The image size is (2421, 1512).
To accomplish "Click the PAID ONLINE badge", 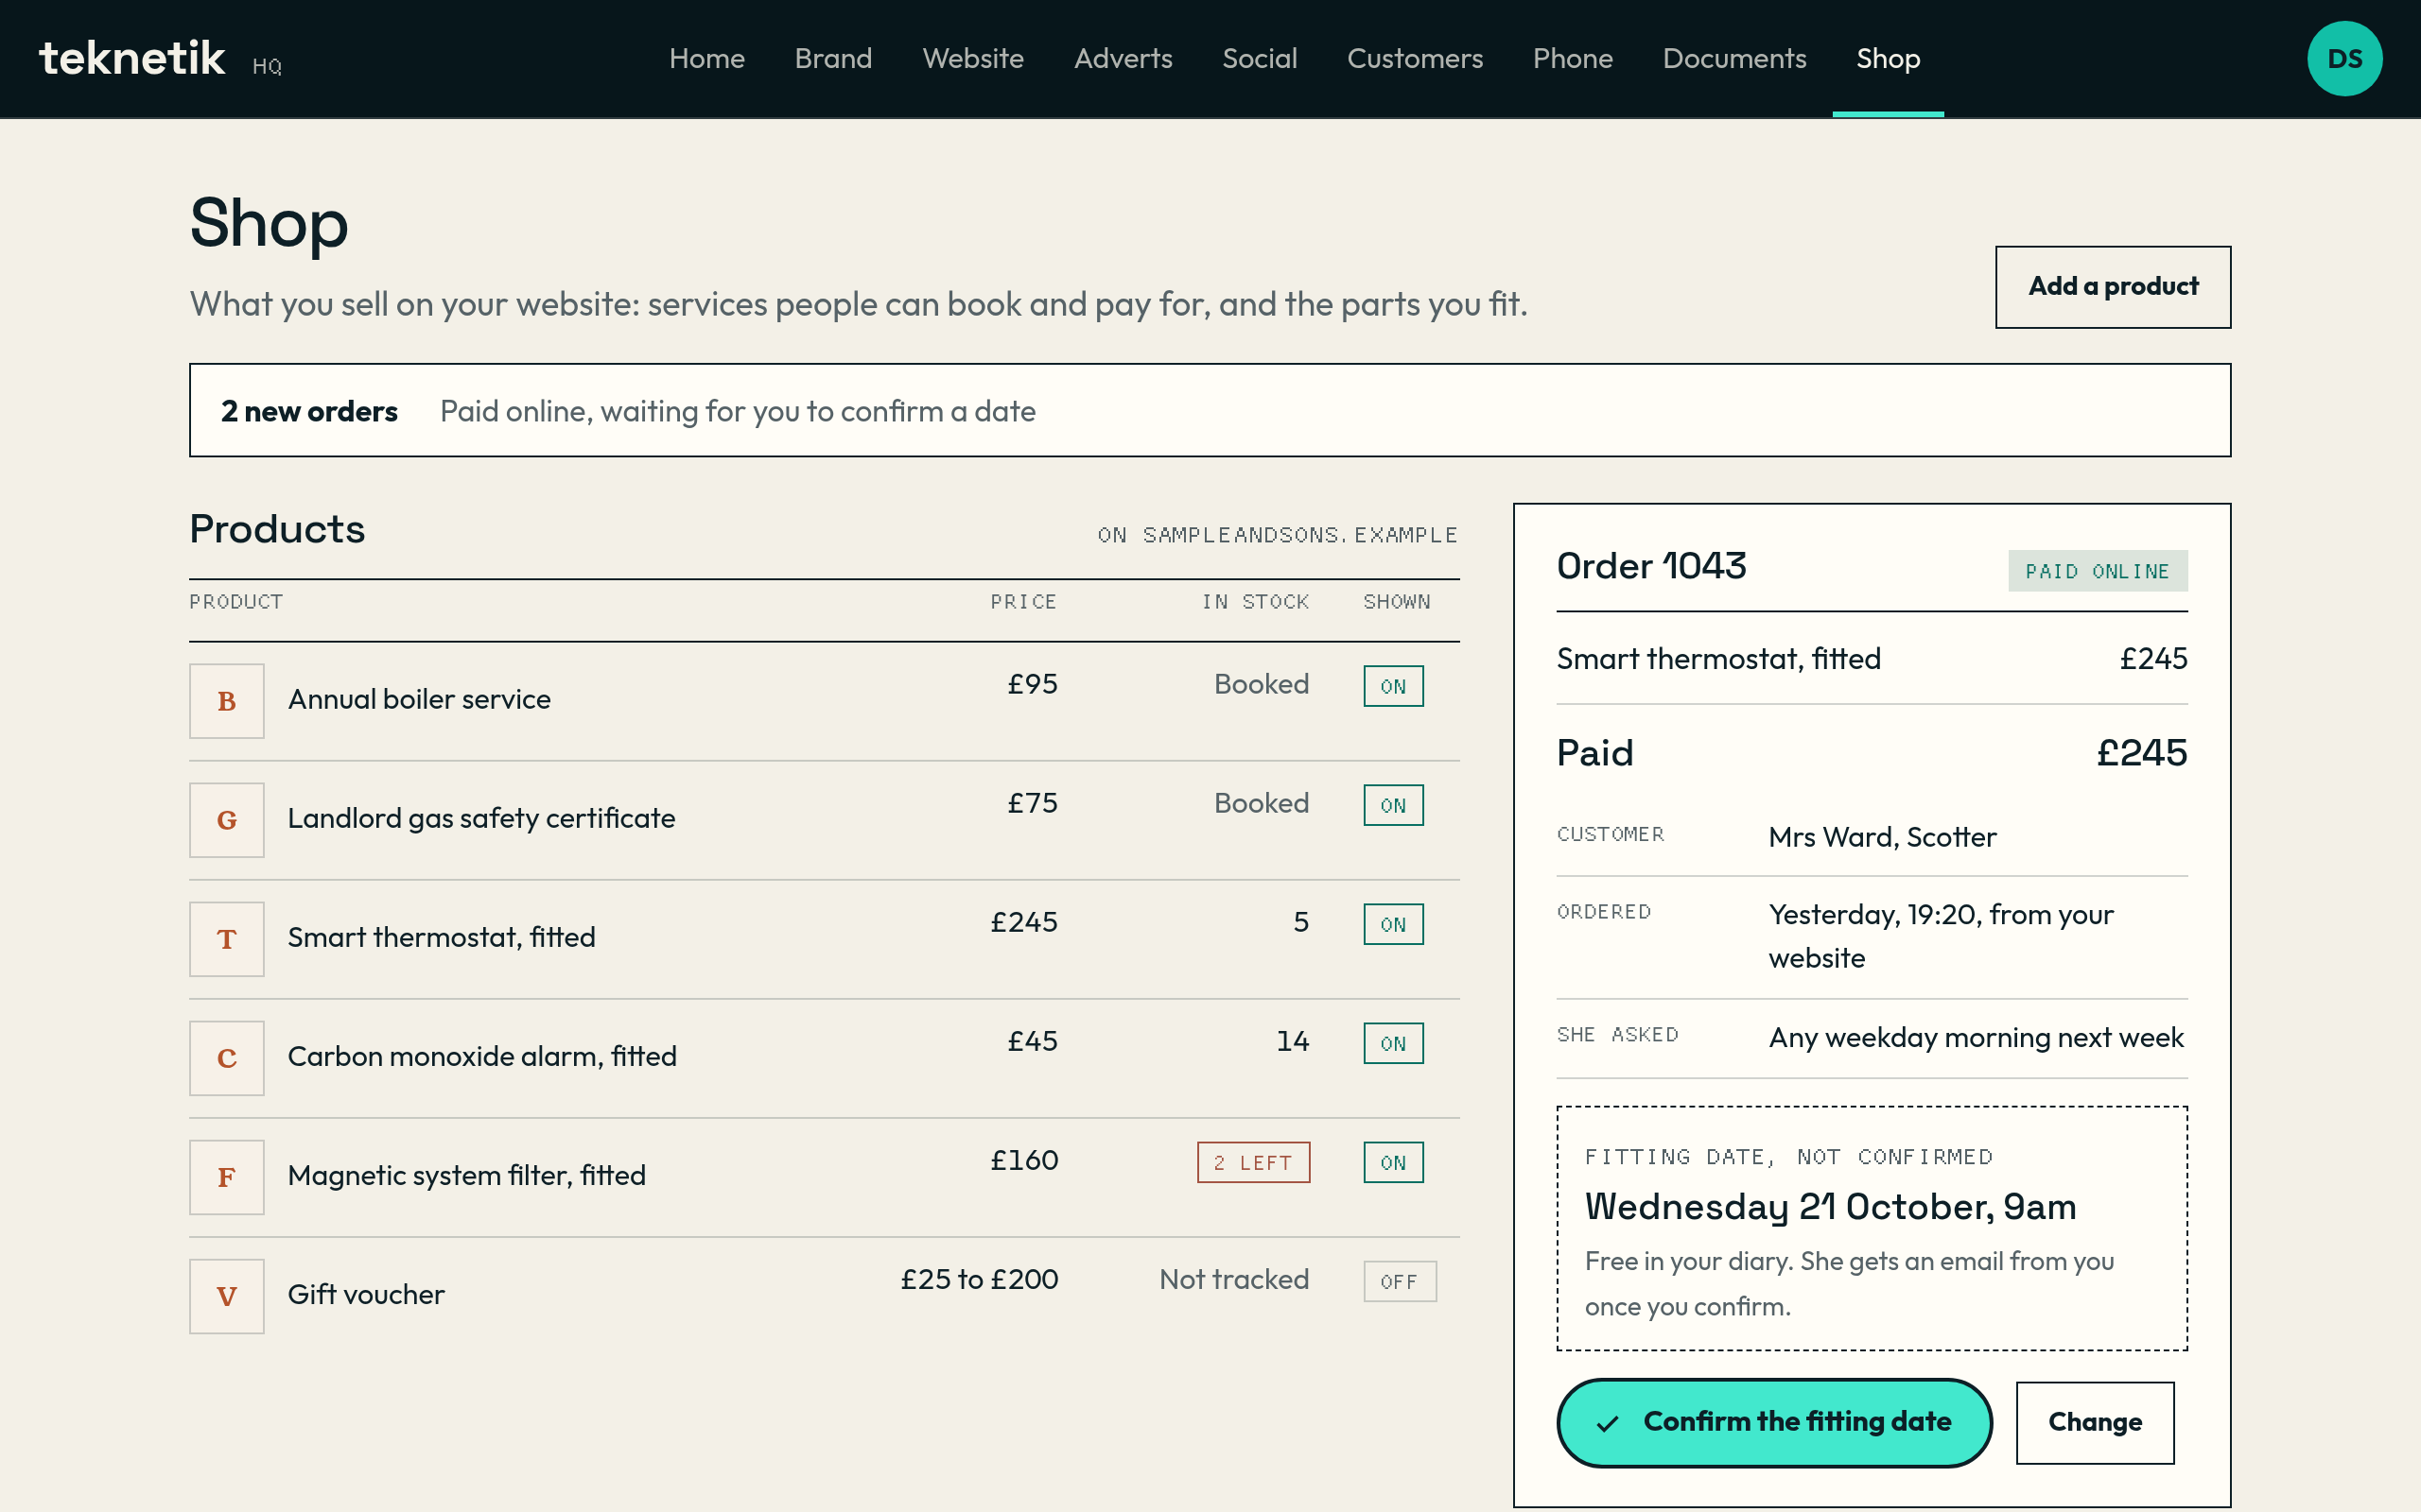I will pyautogui.click(x=2097, y=571).
